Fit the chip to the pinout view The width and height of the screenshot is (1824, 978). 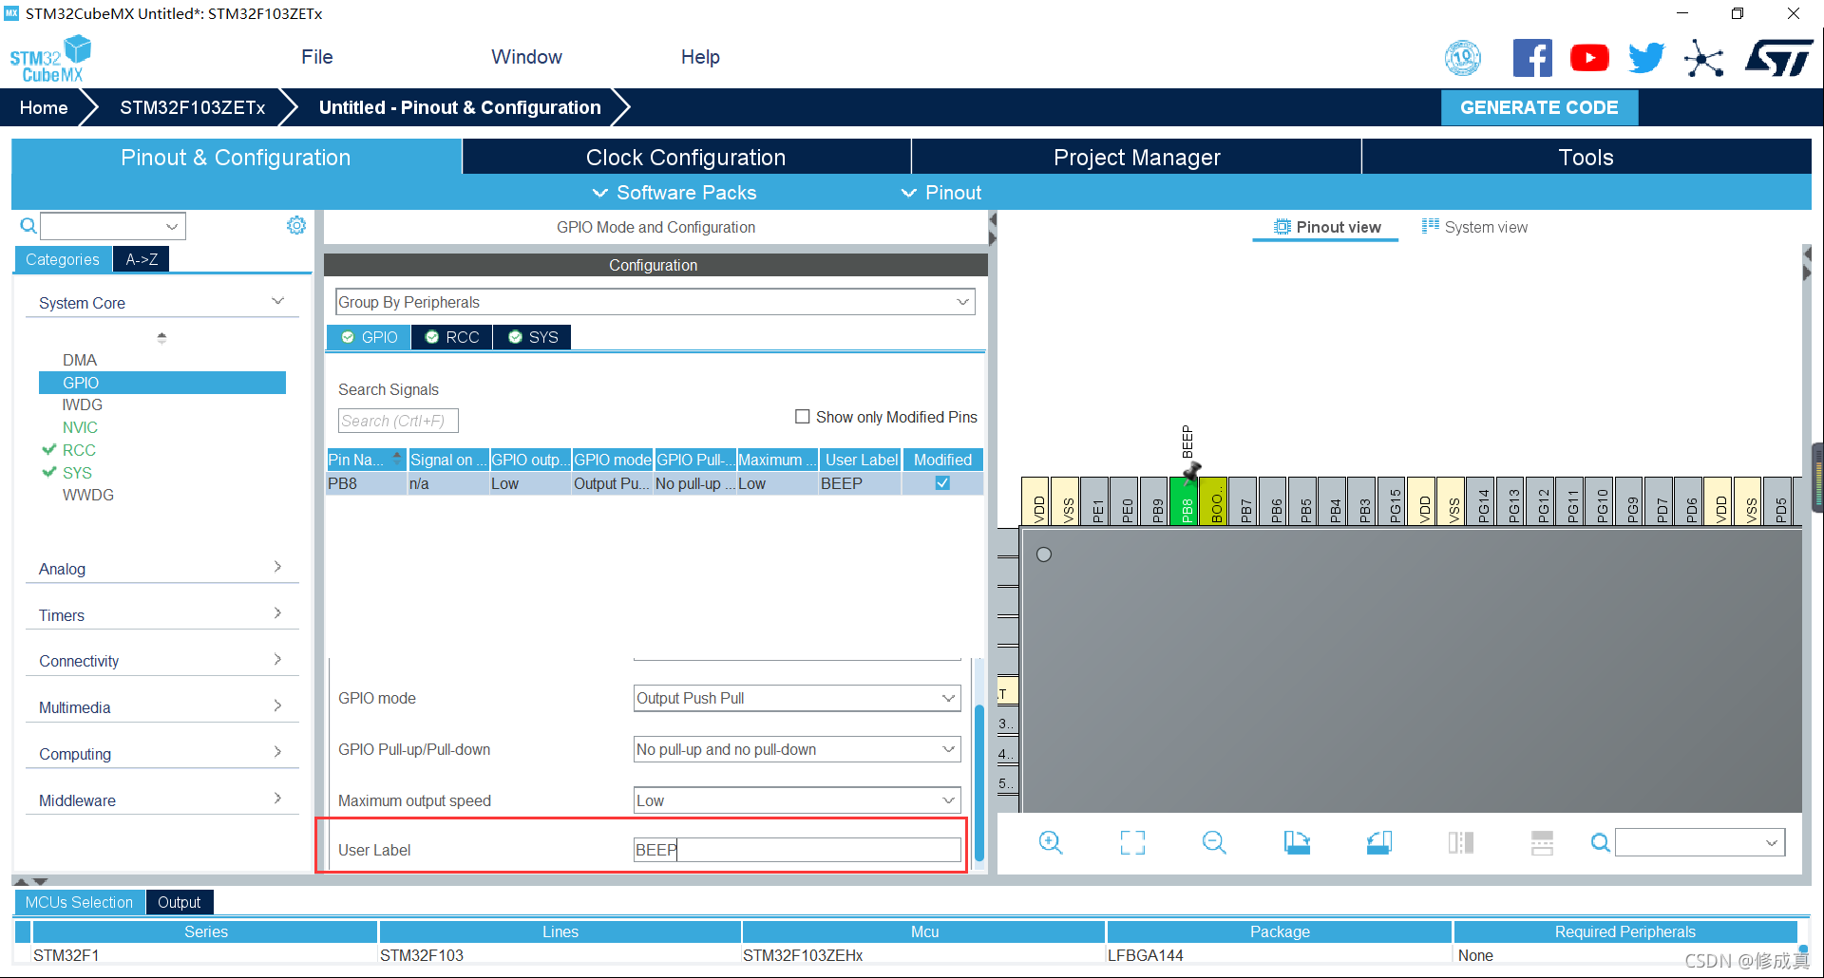click(1132, 842)
